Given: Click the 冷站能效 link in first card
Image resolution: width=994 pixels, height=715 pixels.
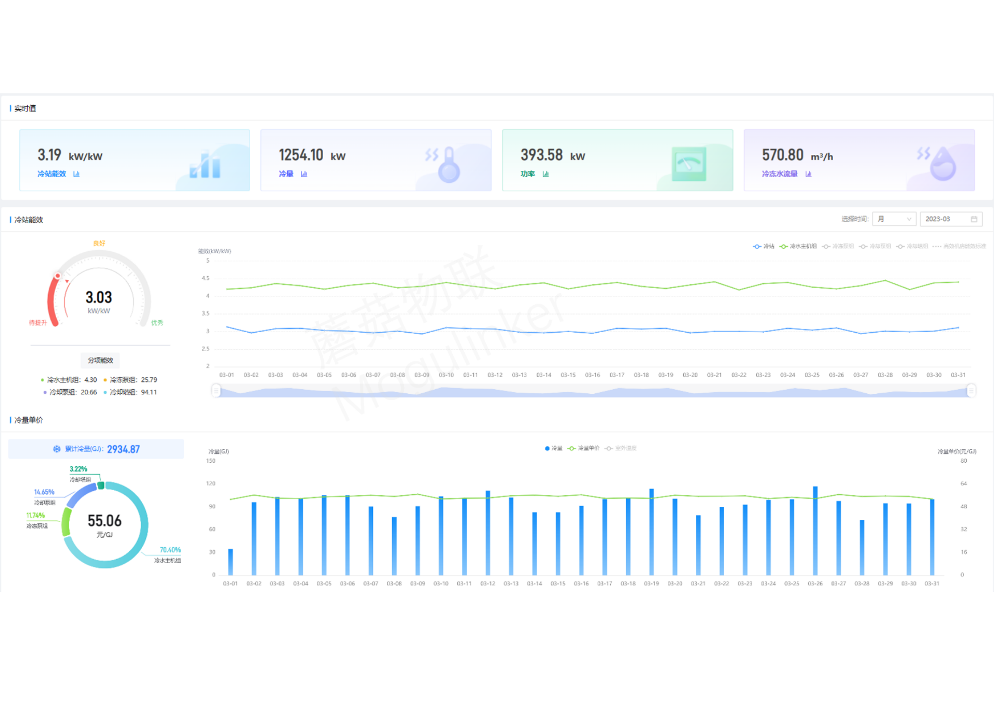Looking at the screenshot, I should click(x=52, y=174).
